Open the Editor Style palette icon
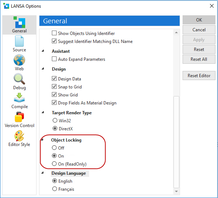 (19, 136)
